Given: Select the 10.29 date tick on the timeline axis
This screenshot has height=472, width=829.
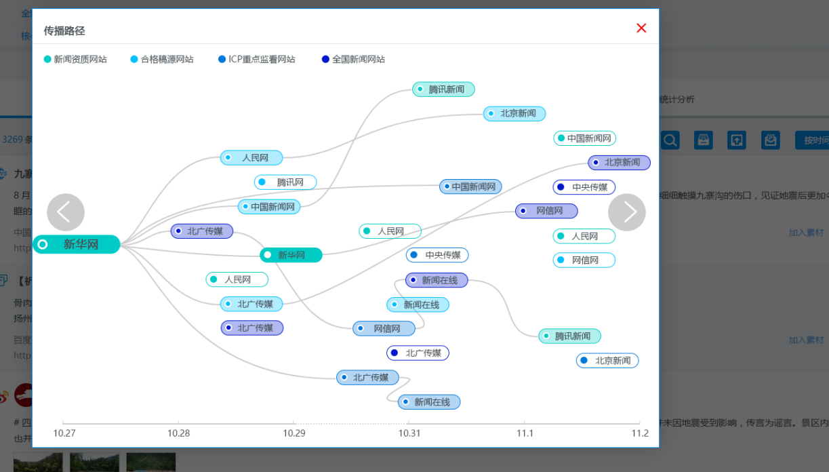Looking at the screenshot, I should [294, 433].
